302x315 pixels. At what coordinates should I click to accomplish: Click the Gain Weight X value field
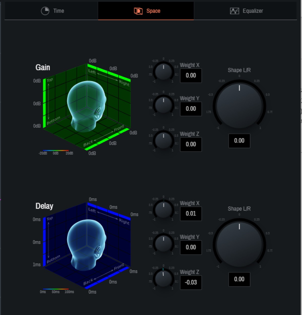pos(191,75)
